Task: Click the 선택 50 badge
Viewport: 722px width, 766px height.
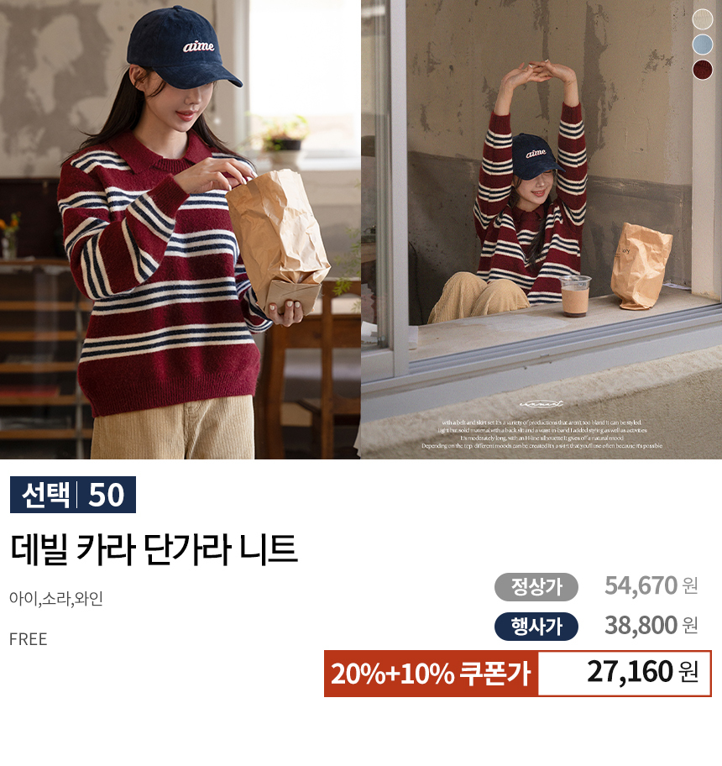Action: pos(73,495)
